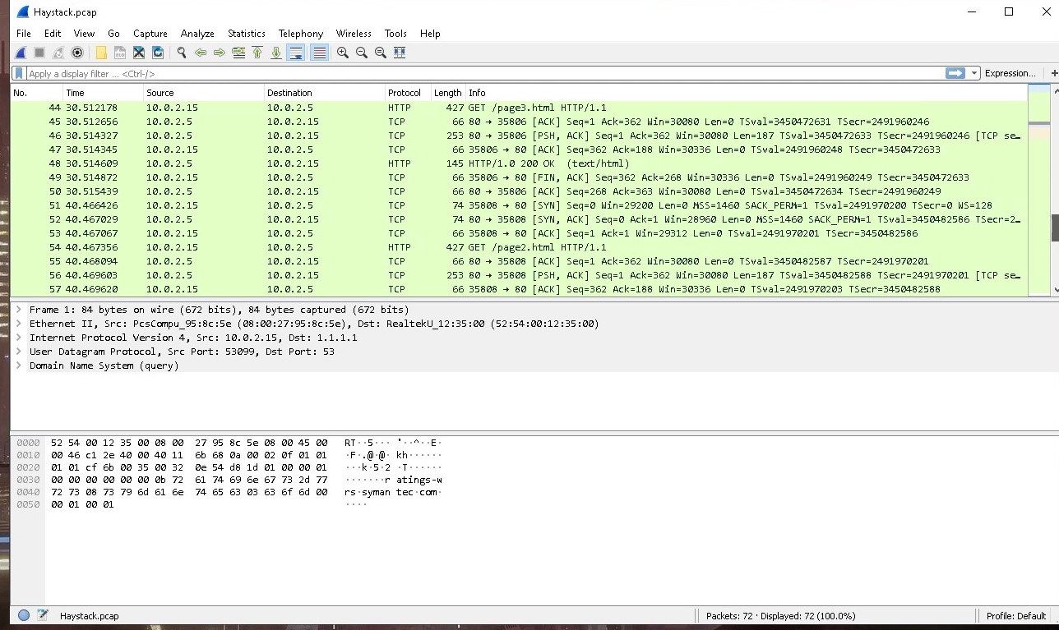This screenshot has height=630, width=1059.
Task: Start capturing packets with the shark fin icon
Action: tap(21, 53)
